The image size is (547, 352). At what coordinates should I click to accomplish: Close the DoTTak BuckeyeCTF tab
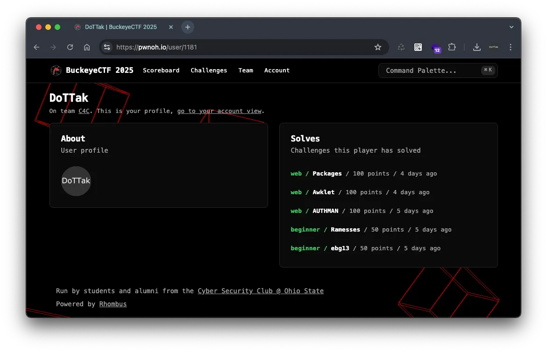coord(171,27)
